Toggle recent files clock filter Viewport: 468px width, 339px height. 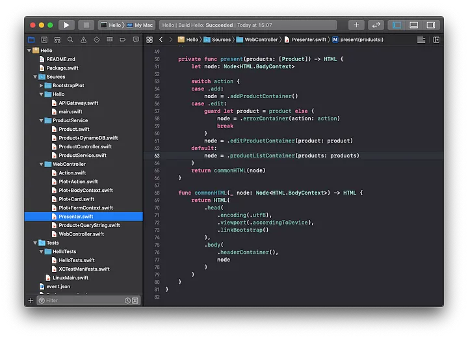click(127, 301)
